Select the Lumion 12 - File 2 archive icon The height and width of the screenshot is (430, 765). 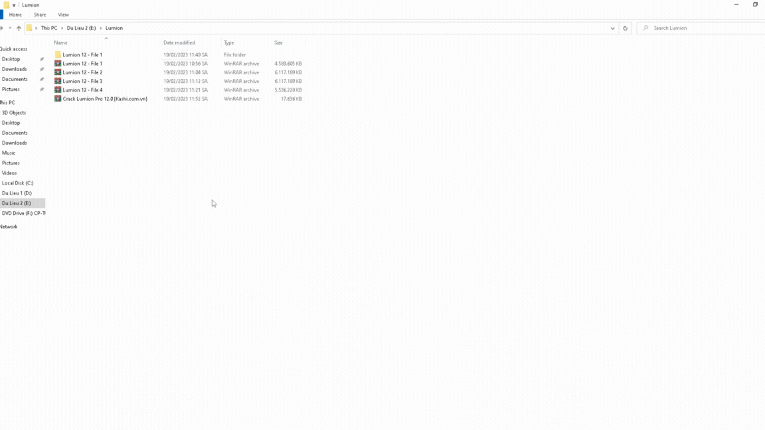click(58, 72)
